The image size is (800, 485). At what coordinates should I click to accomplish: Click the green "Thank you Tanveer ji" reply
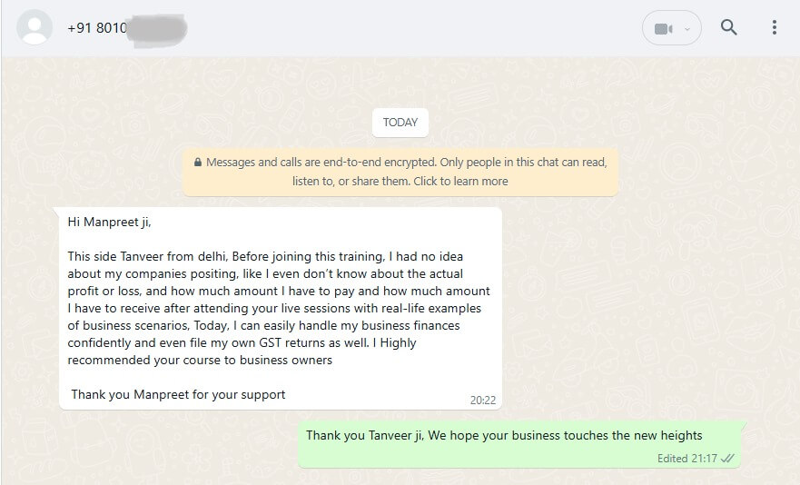pyautogui.click(x=504, y=435)
